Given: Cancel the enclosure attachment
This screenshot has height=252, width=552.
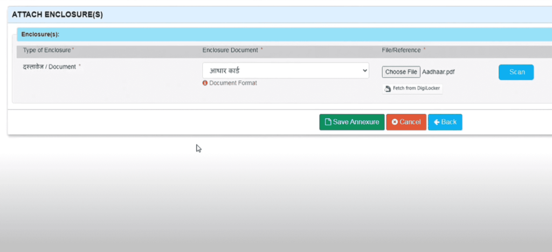Looking at the screenshot, I should point(406,122).
